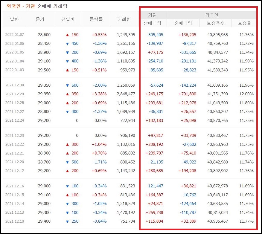Select the 2021.12.21 date cell

click(x=15, y=153)
